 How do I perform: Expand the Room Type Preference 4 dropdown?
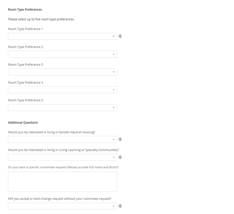coord(62,90)
